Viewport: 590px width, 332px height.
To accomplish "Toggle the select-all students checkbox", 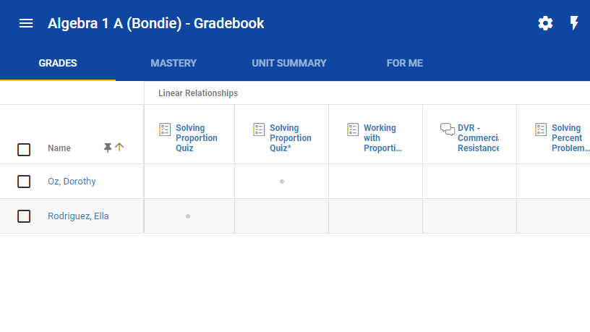I will (x=24, y=149).
